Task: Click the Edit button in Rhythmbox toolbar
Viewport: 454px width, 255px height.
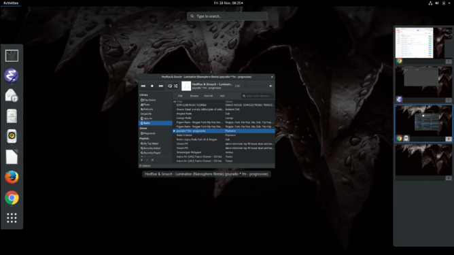Action: (x=180, y=96)
